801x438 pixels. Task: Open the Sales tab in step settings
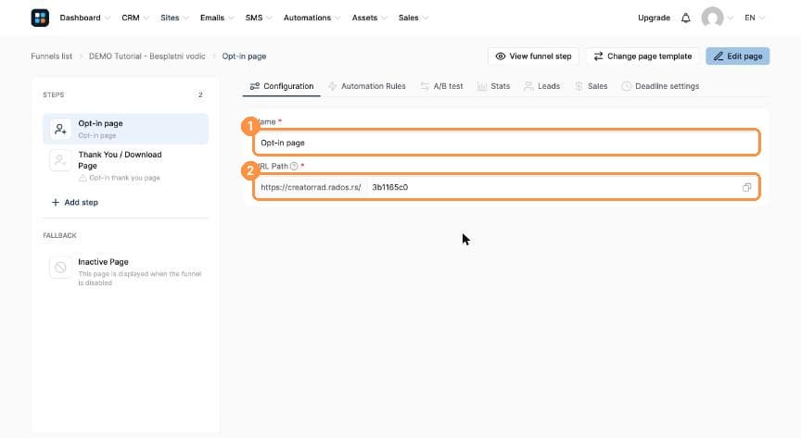[591, 86]
